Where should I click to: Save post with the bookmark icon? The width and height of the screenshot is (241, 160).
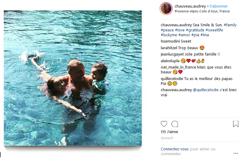236,124
